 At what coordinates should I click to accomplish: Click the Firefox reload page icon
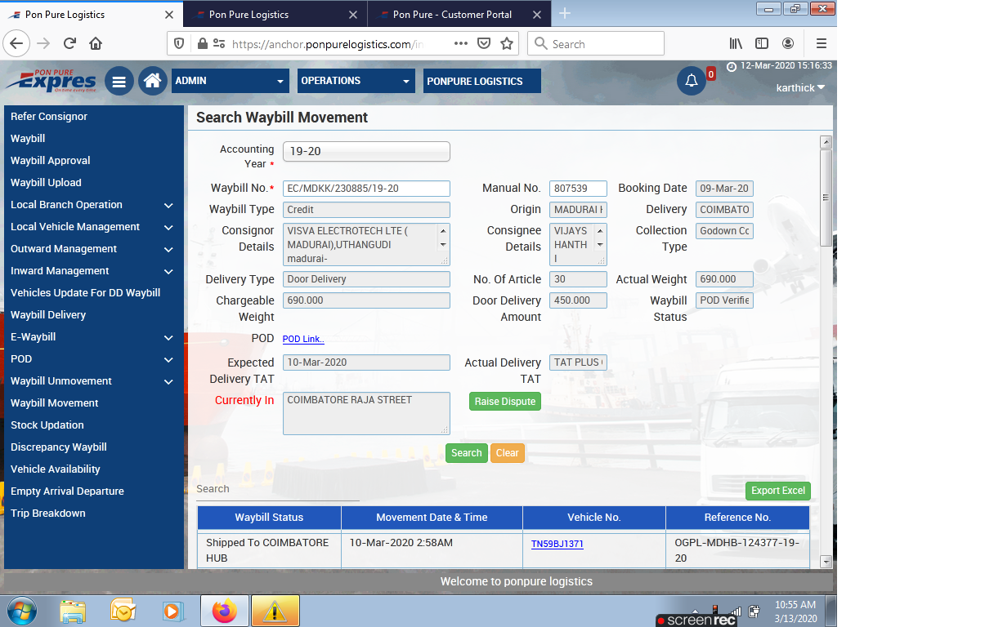pyautogui.click(x=69, y=44)
